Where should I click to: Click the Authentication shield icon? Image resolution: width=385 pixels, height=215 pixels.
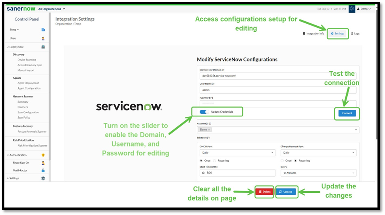coord(43,155)
